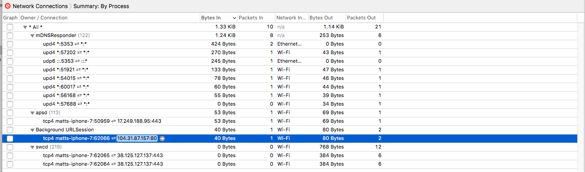Collapse the Background URLSession group
585x172 pixels.
point(33,130)
